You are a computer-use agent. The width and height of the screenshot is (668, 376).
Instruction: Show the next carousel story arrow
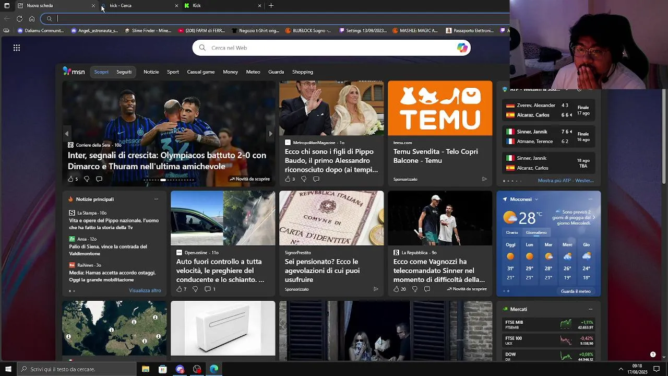[270, 134]
